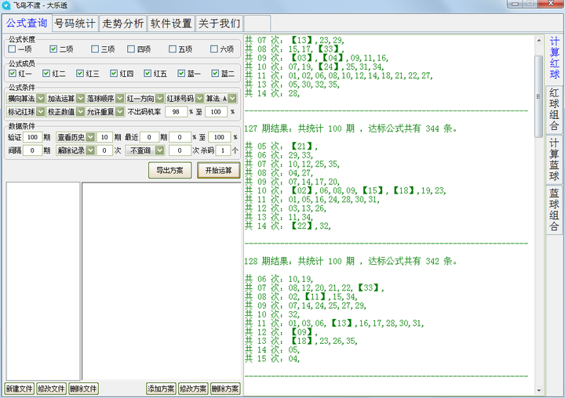The image size is (565, 398).
Task: Click the 飞鸟不渡 app icon in title bar
Action: [x=6, y=5]
